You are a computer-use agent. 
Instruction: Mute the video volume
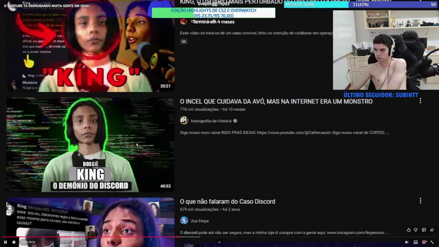coord(14,242)
